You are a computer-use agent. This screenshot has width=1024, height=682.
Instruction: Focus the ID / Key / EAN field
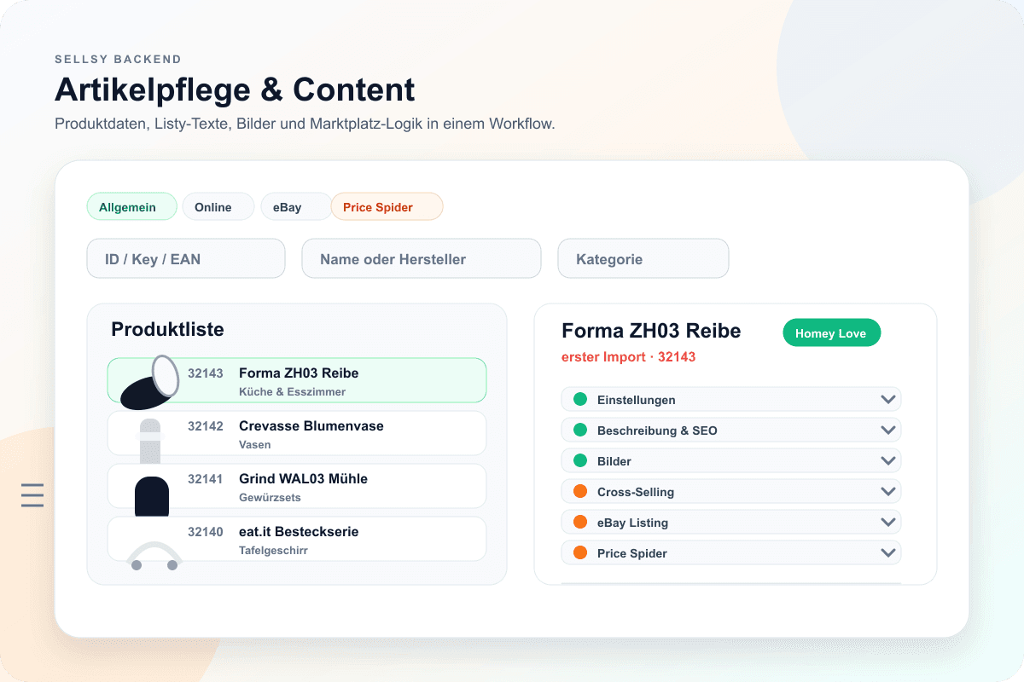click(x=186, y=258)
